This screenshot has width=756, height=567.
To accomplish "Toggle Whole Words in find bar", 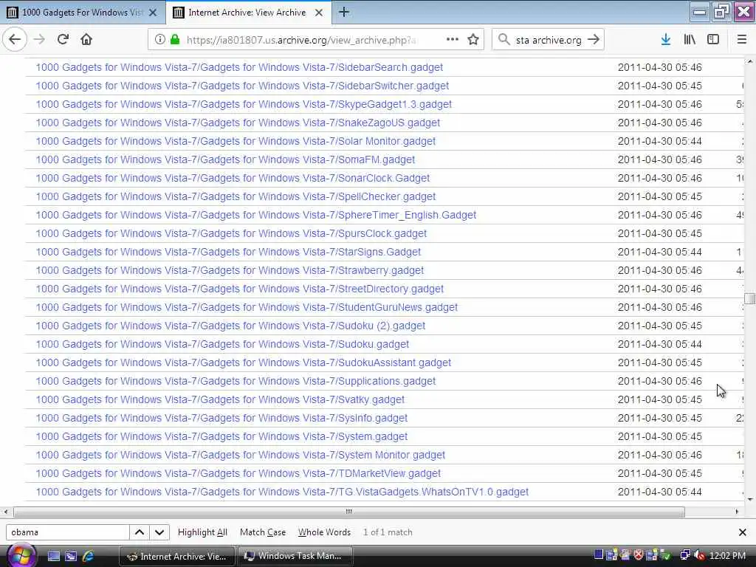I will click(325, 532).
